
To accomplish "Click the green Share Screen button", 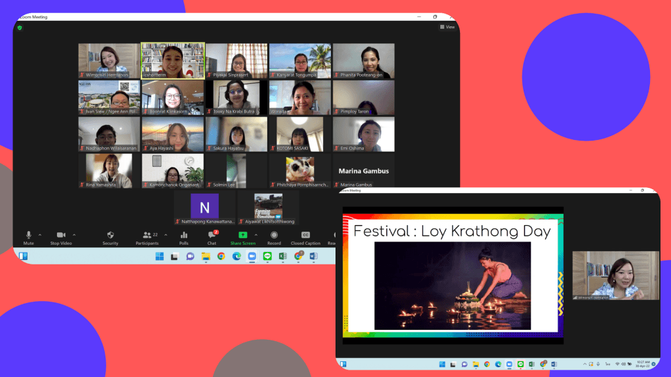I will click(x=242, y=236).
